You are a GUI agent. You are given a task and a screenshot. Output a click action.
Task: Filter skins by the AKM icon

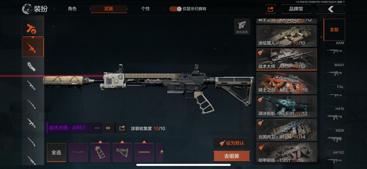334,48
